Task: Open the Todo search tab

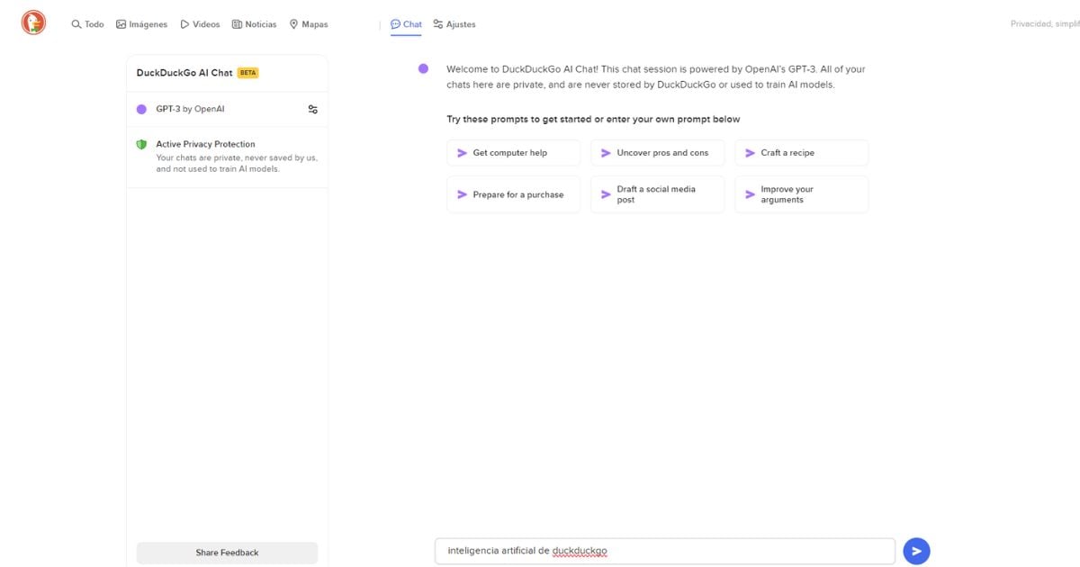Action: 87,24
